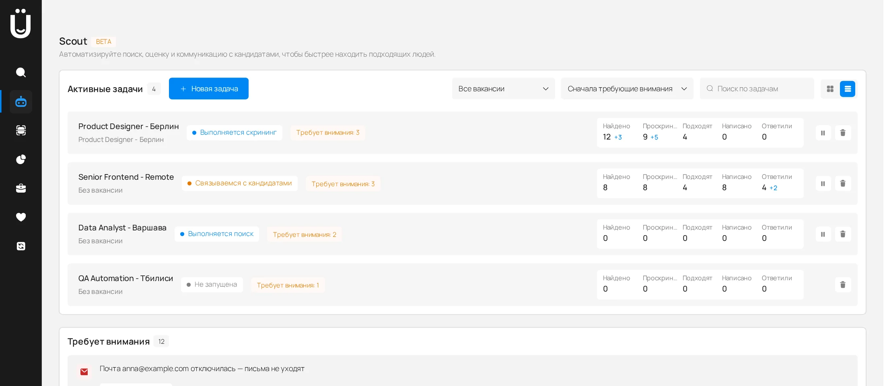Click the Активные задачи count badge 4
Image resolution: width=885 pixels, height=386 pixels.
click(154, 89)
